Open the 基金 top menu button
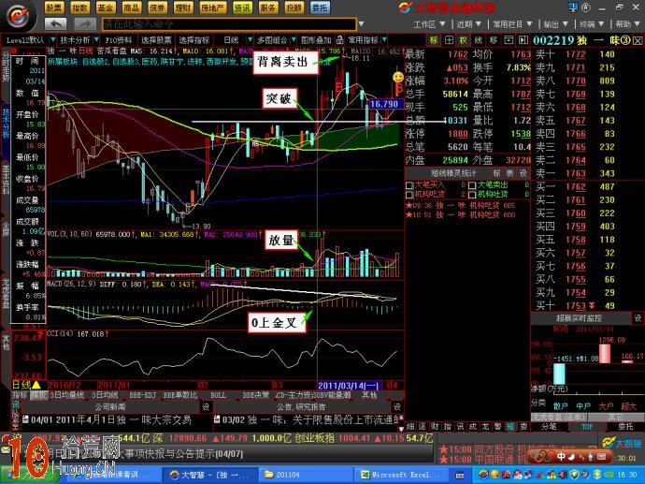The height and width of the screenshot is (484, 645). 106,7
